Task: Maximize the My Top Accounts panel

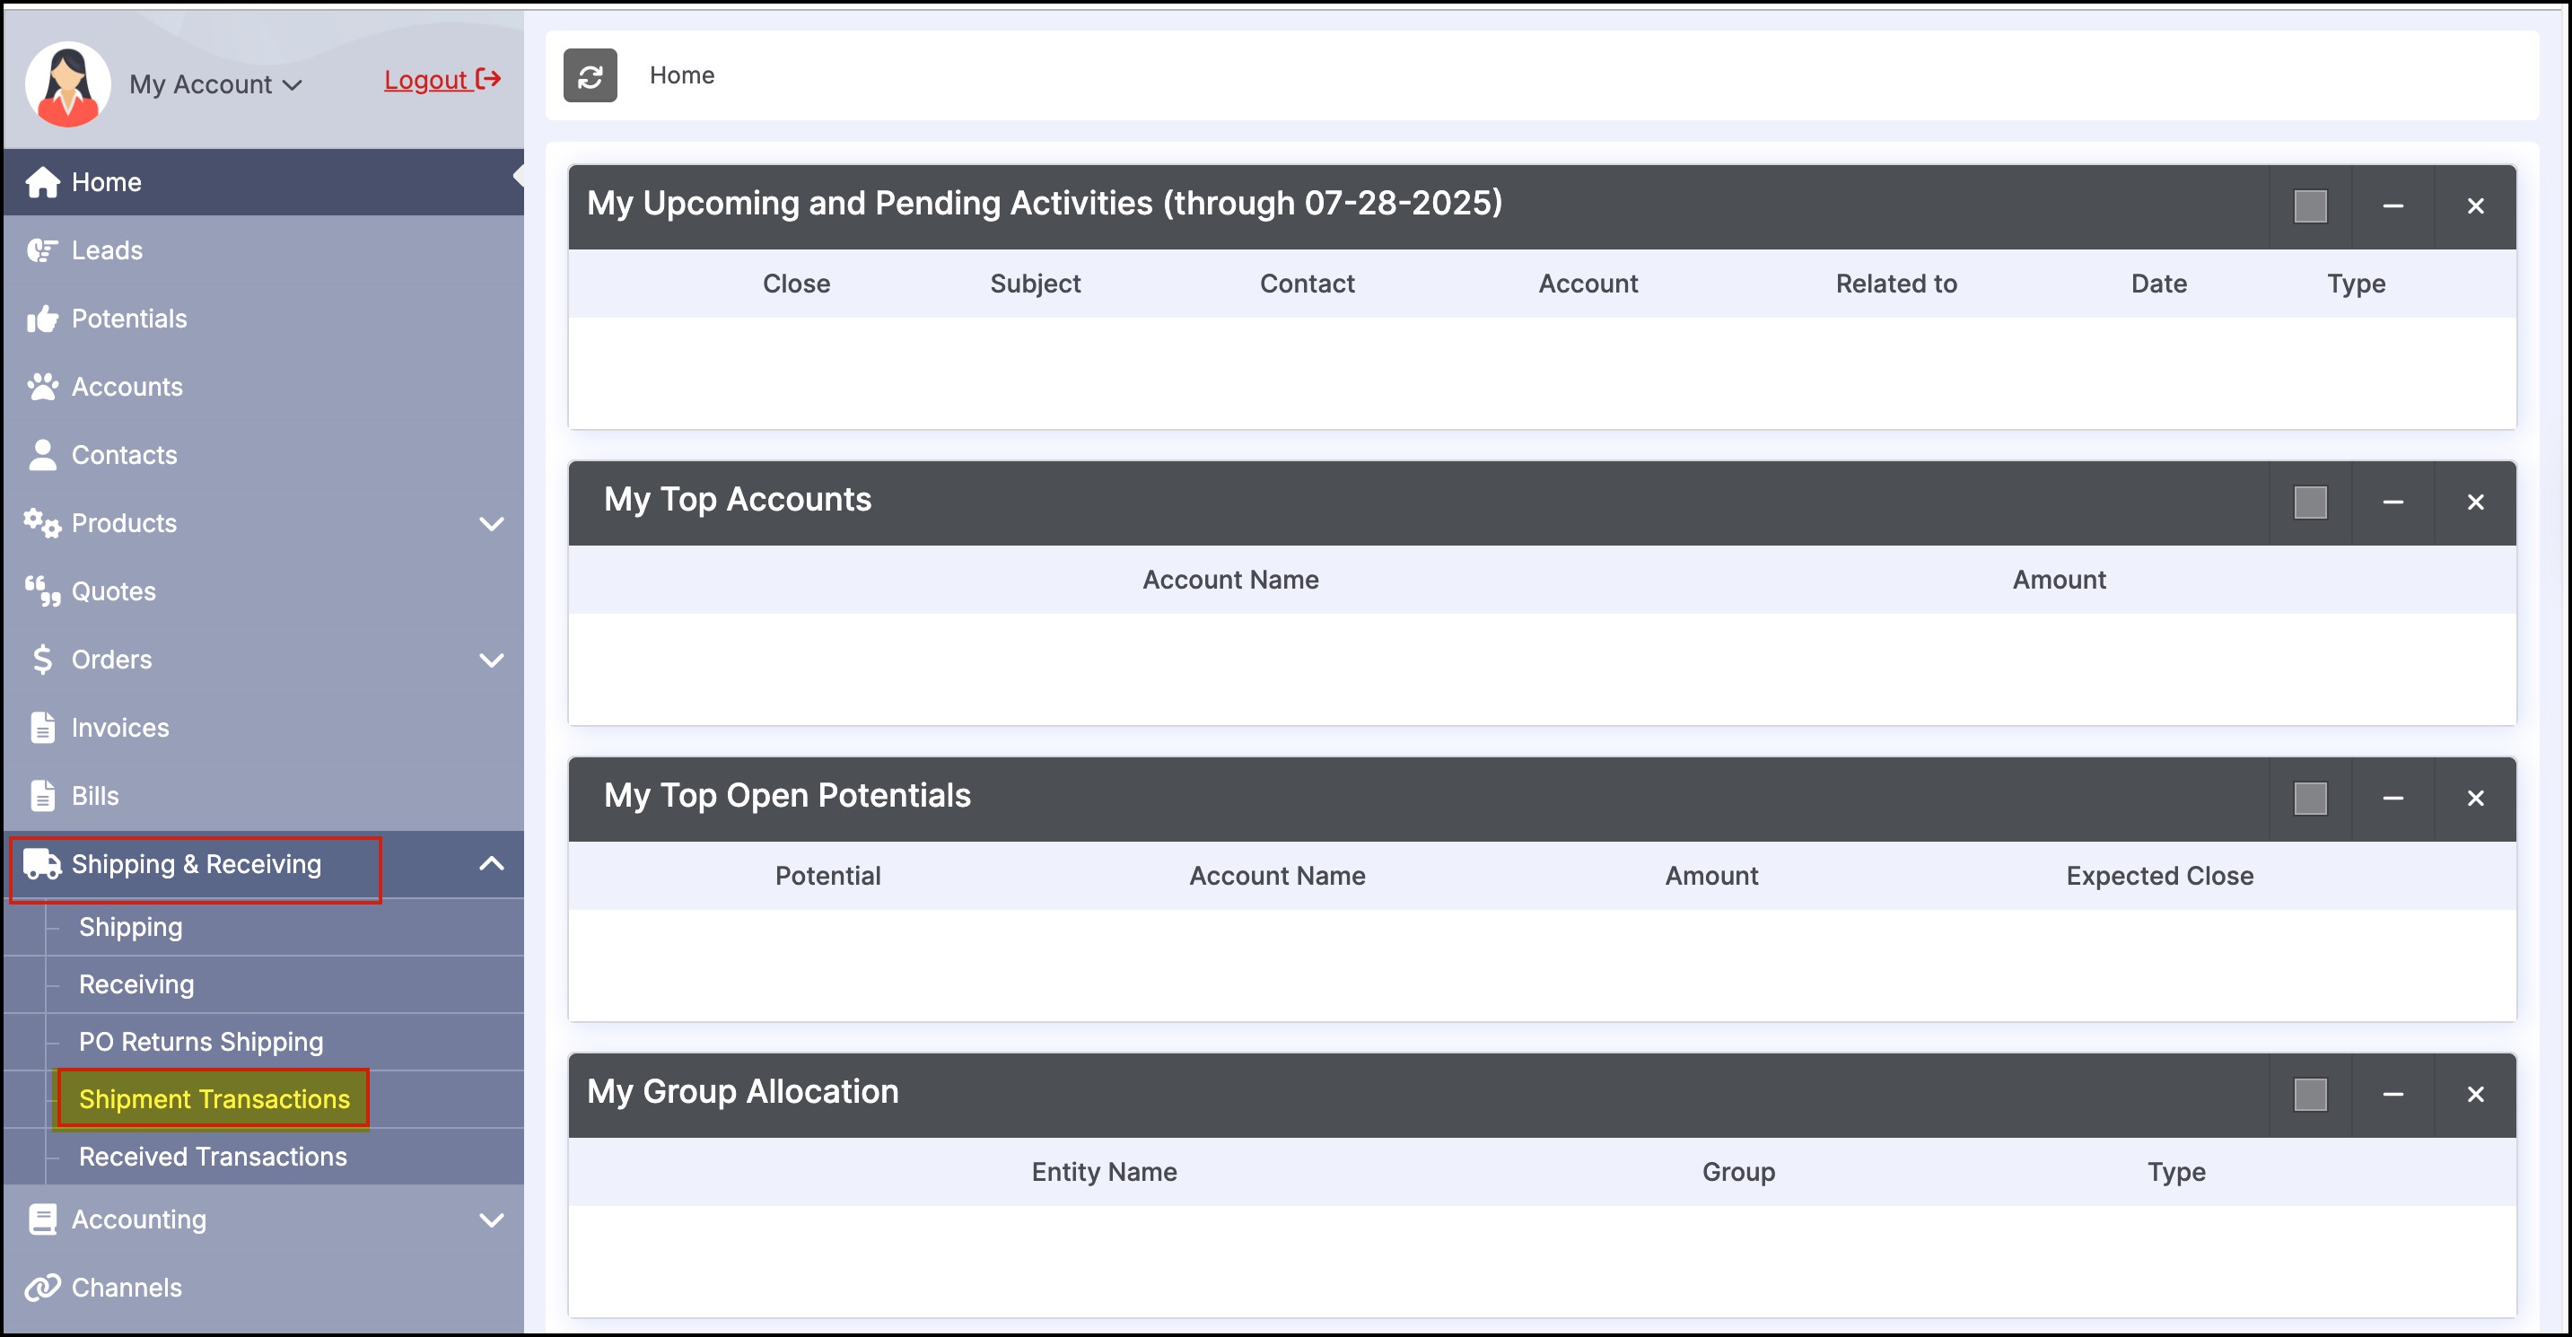Action: [2311, 502]
